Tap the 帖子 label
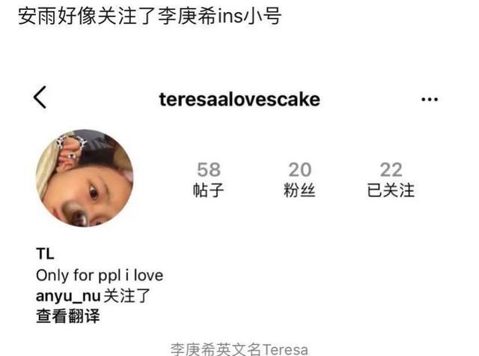The height and width of the screenshot is (356, 479). point(208,190)
